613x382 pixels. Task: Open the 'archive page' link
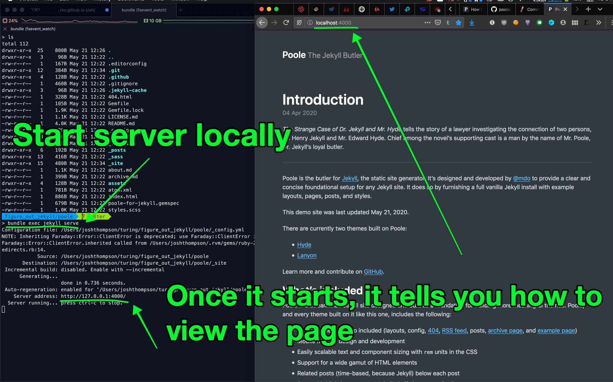505,331
